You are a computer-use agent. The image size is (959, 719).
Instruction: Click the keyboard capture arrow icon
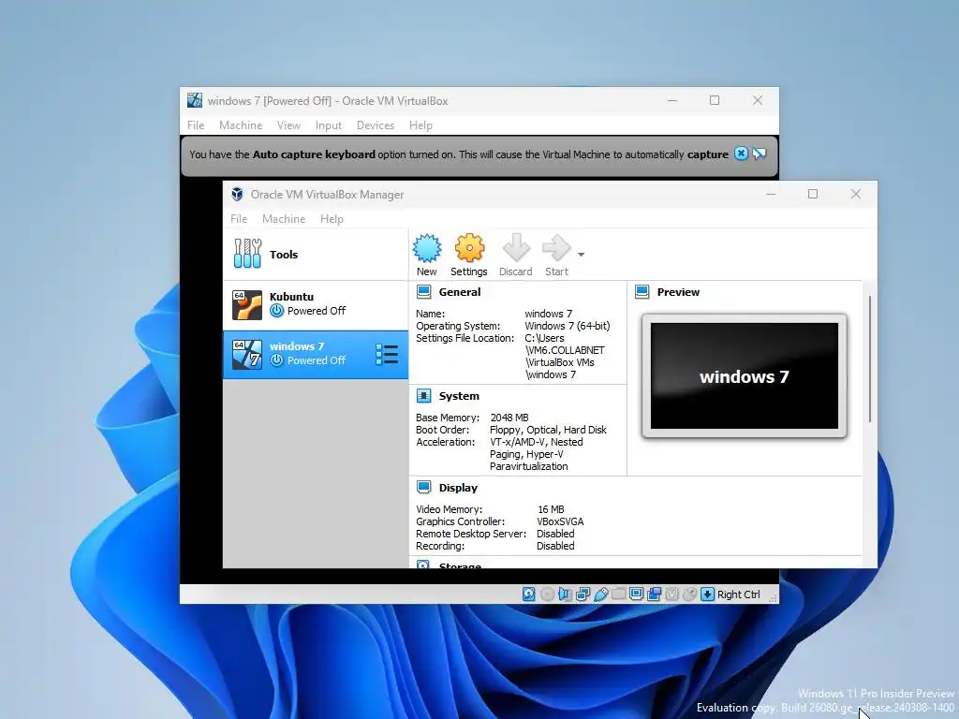[707, 594]
